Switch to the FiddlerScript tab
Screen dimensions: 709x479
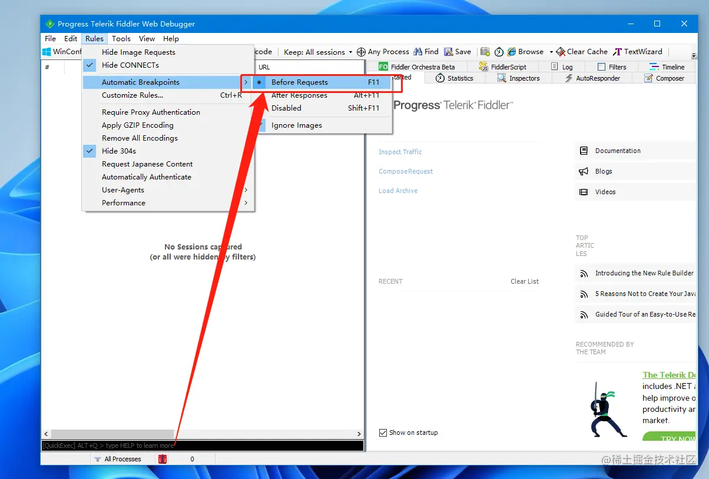(x=502, y=66)
